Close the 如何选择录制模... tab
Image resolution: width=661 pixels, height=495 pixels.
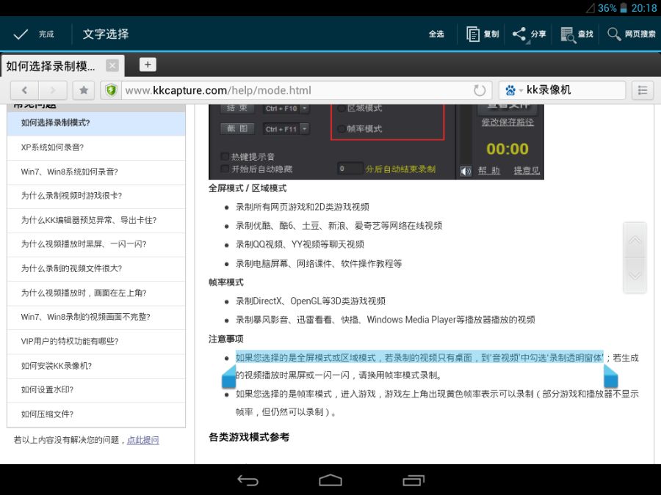112,66
